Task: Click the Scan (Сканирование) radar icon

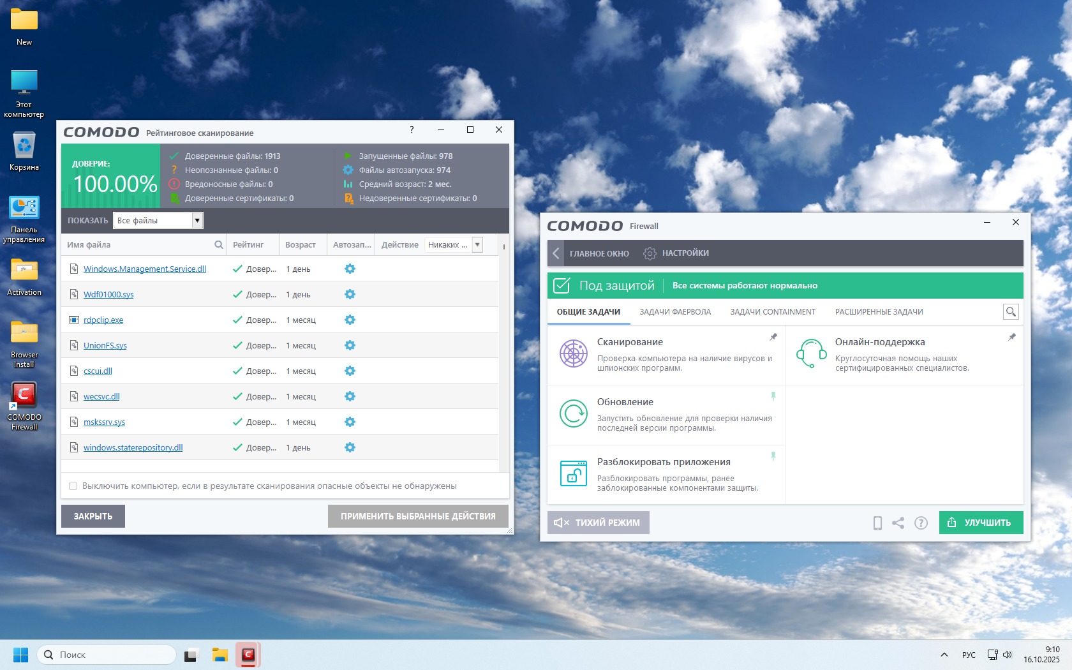Action: pos(573,354)
